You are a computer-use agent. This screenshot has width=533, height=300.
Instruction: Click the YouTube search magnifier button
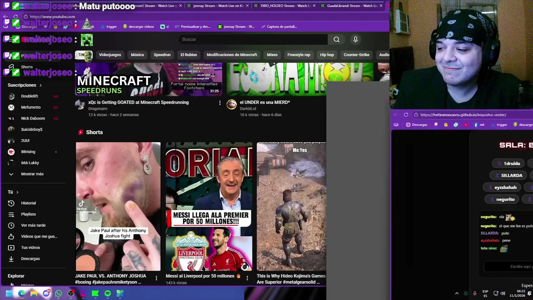coord(336,39)
